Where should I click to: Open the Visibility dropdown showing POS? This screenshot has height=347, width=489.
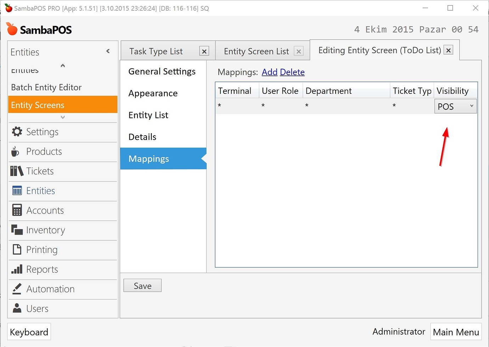tap(455, 106)
